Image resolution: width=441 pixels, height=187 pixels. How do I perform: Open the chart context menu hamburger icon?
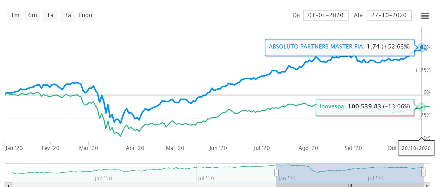click(x=425, y=16)
